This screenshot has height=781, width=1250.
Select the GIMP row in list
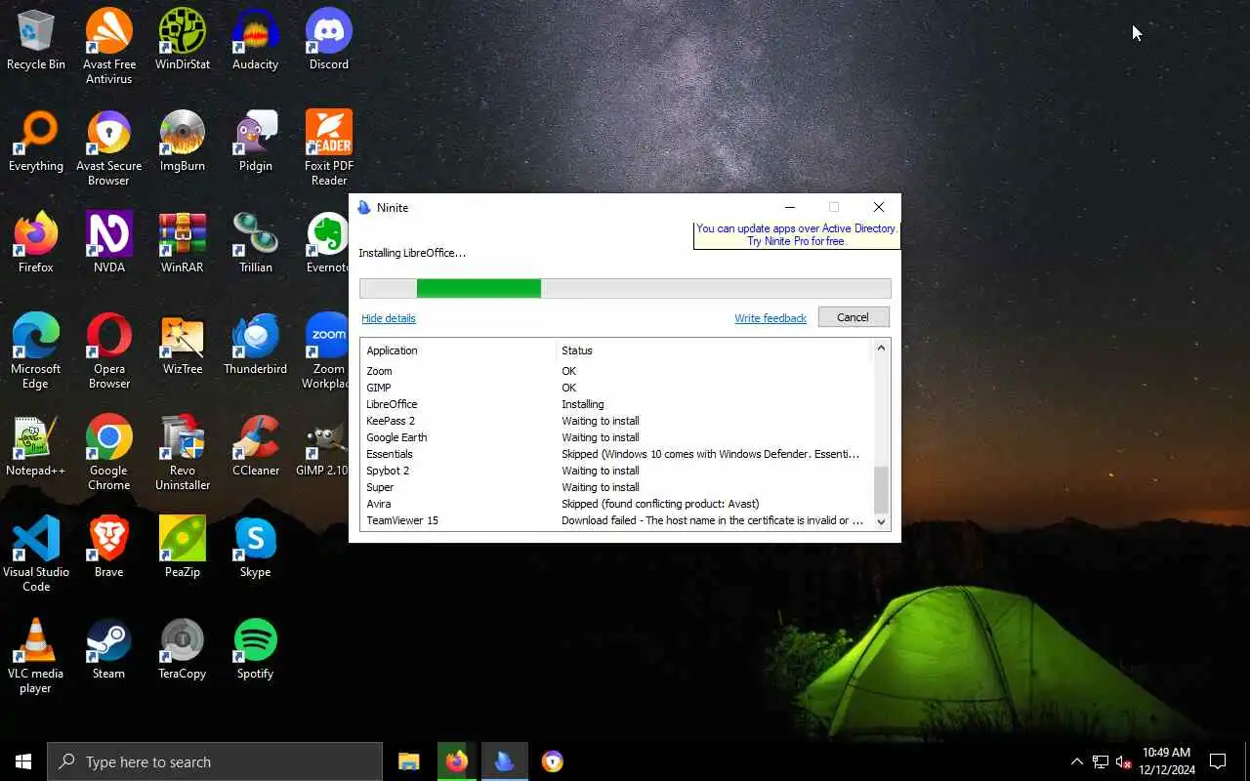615,388
